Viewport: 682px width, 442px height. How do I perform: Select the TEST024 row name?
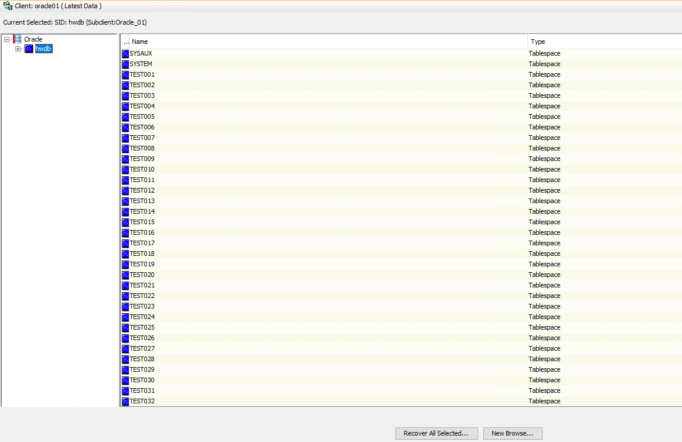(x=142, y=317)
